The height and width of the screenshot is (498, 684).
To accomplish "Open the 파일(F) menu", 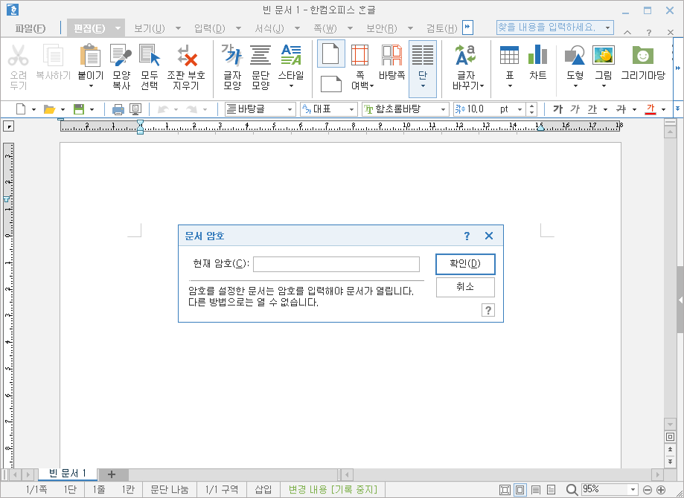I will 30,29.
